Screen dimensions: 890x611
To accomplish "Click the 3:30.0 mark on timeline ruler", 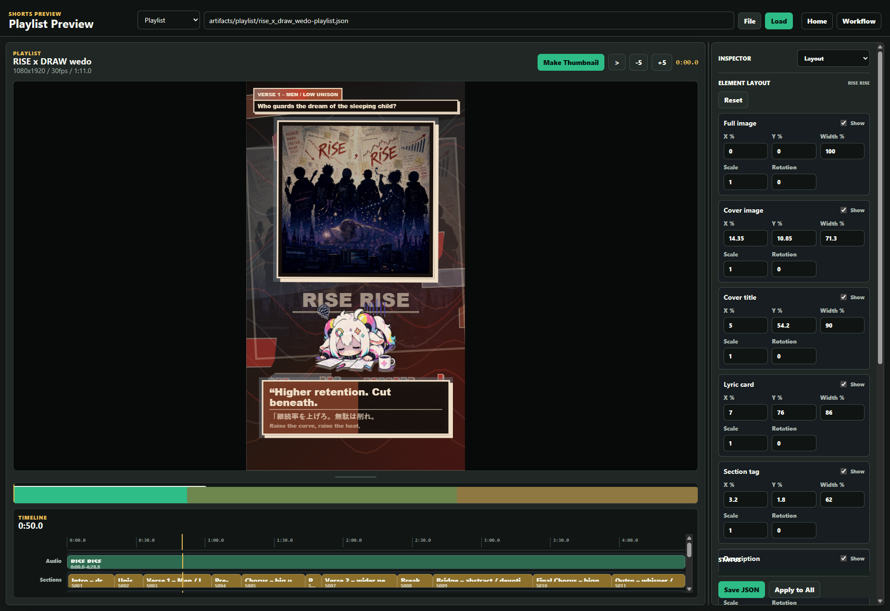I will tap(561, 540).
